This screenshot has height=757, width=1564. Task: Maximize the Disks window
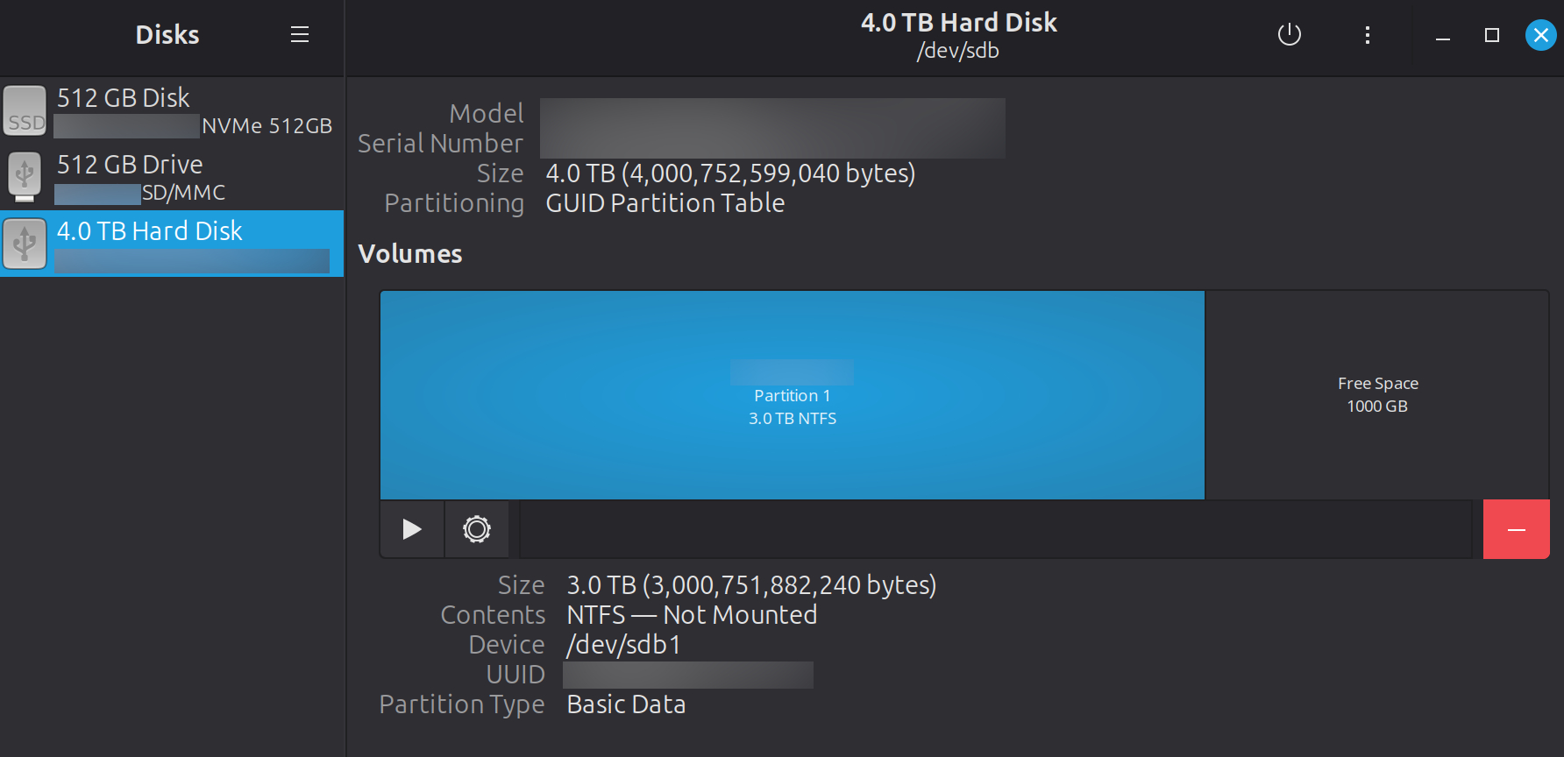[x=1492, y=35]
